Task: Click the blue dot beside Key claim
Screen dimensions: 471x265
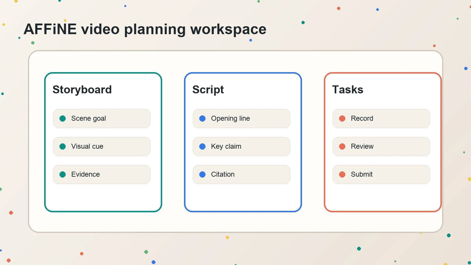Action: pos(202,146)
